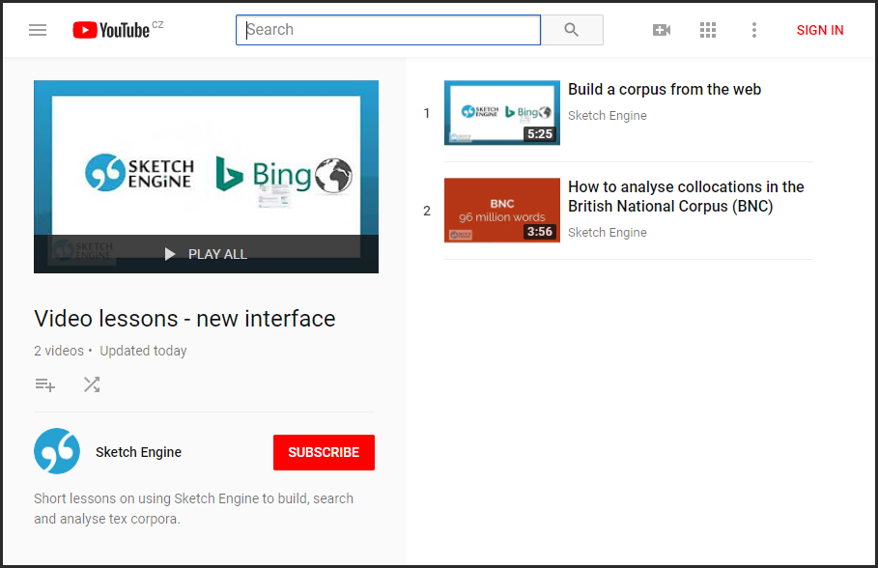Image resolution: width=878 pixels, height=568 pixels.
Task: Open the three-dot settings menu
Action: (x=754, y=30)
